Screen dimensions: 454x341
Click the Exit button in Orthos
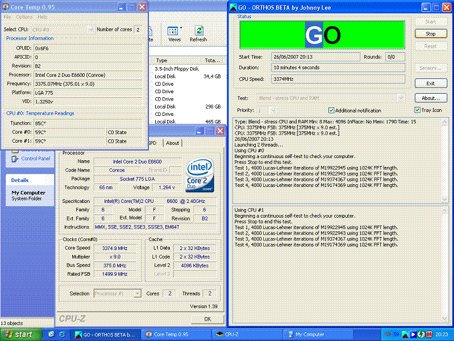[x=431, y=84]
